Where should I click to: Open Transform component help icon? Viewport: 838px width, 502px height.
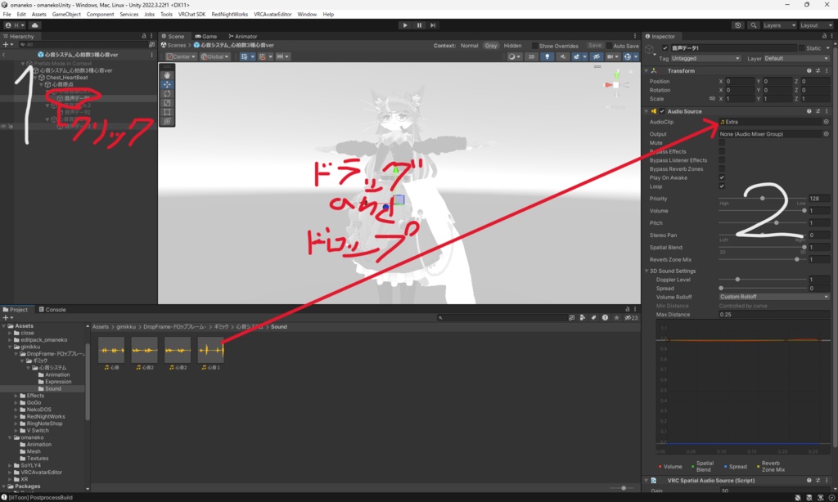[x=809, y=70]
